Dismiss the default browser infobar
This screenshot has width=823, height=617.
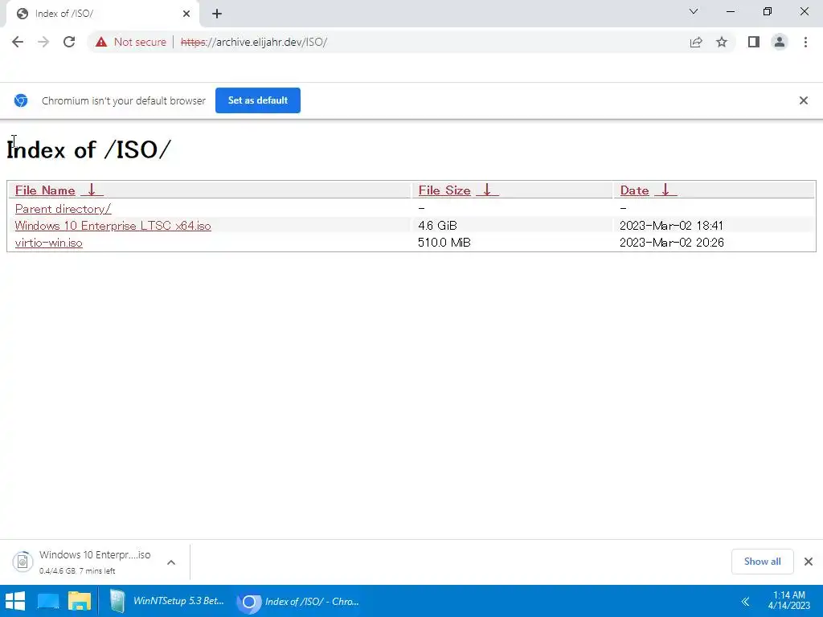coord(803,100)
